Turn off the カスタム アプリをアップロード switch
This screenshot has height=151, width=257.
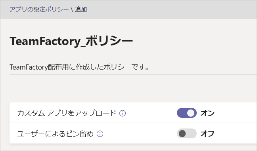187,113
